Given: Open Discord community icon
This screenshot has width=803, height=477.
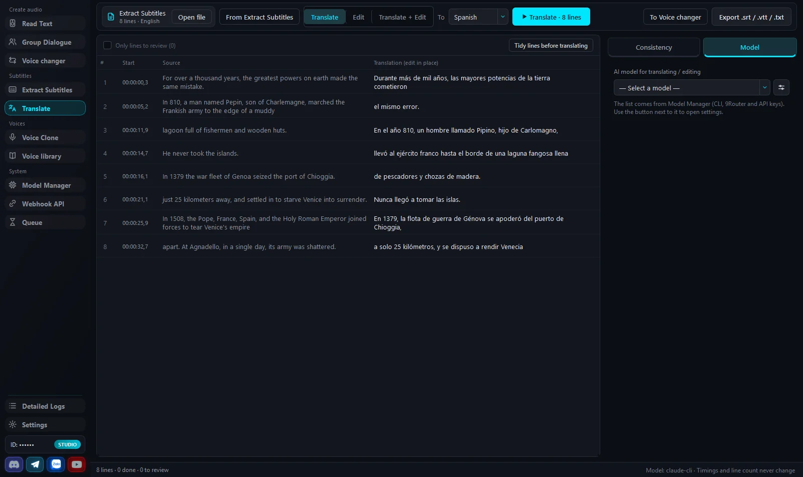Looking at the screenshot, I should [14, 464].
